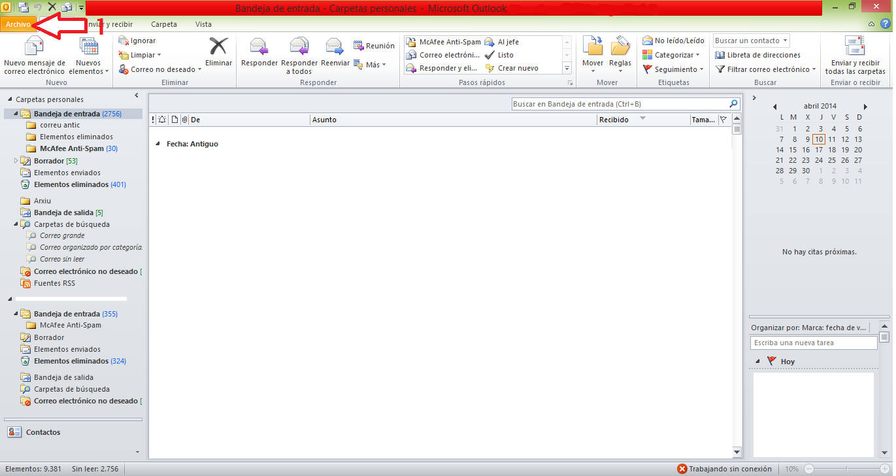The width and height of the screenshot is (896, 476).
Task: Create a new email with Nuevo mensaje icon
Action: (34, 56)
